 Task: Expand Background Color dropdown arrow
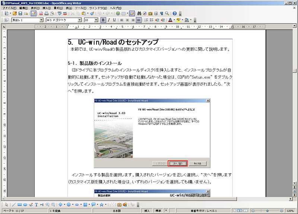pos(191,20)
